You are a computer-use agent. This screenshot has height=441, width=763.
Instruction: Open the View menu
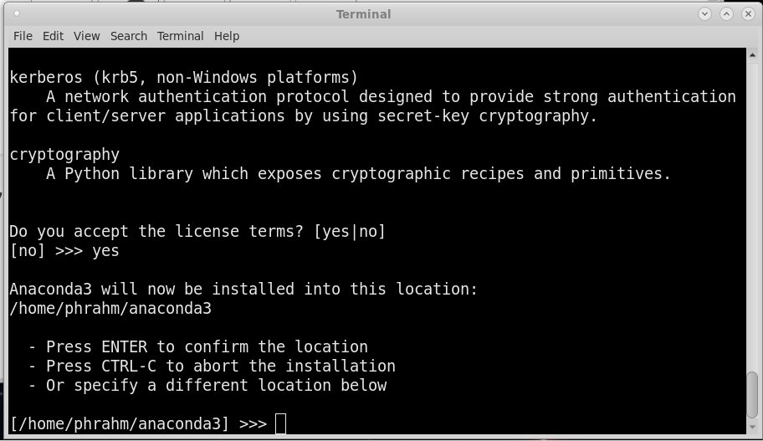tap(86, 36)
